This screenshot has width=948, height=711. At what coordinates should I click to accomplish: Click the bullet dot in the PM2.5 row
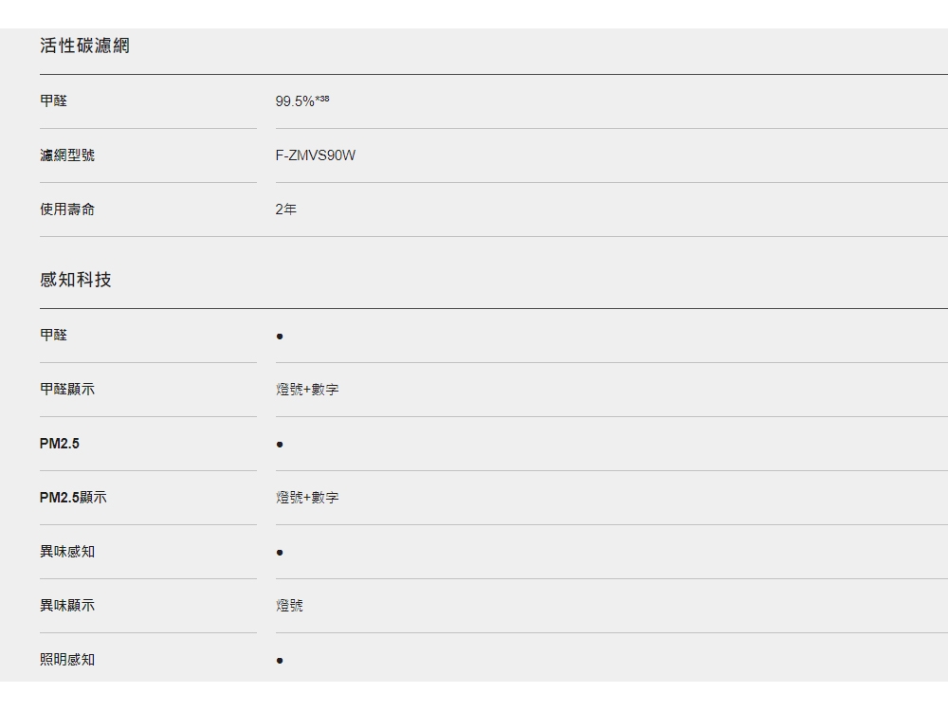280,445
